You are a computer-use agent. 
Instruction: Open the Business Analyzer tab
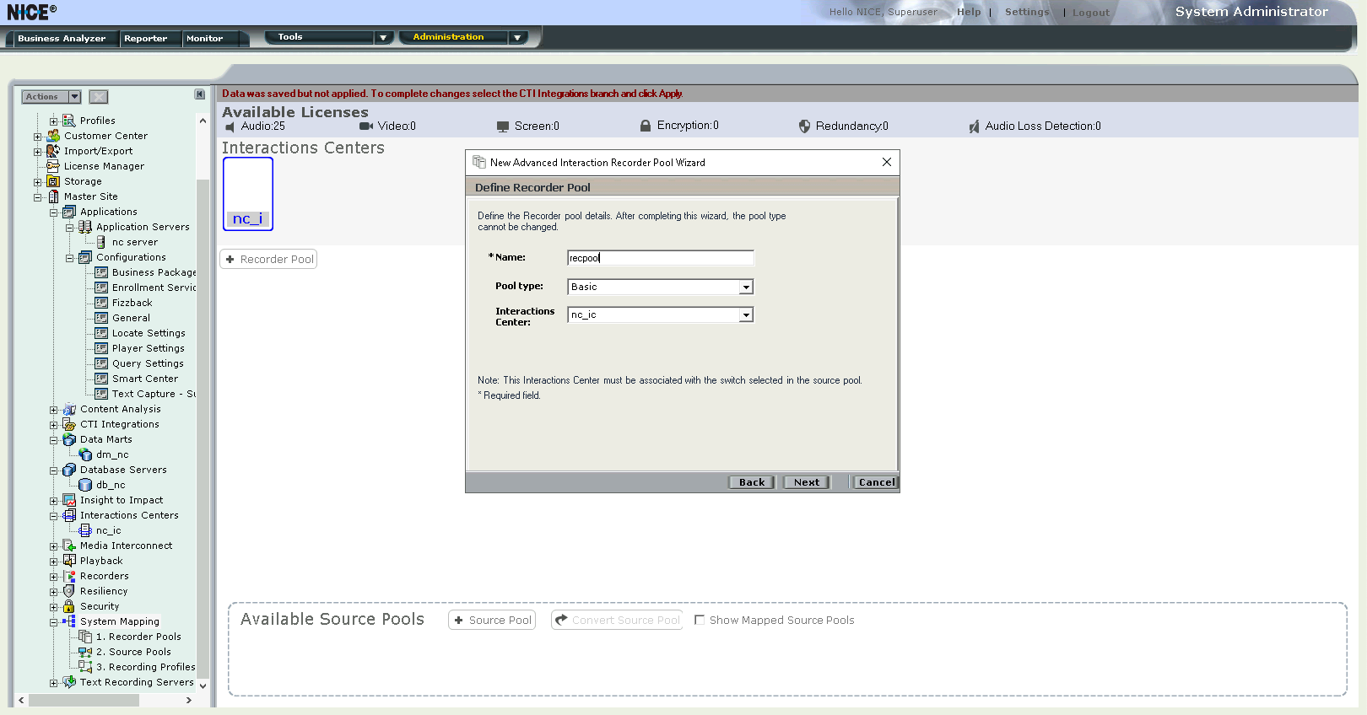62,39
